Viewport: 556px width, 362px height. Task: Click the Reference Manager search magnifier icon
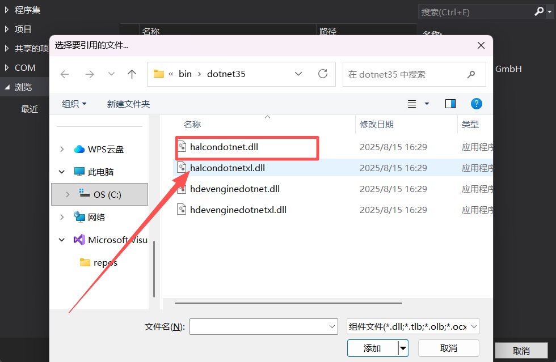coord(538,12)
